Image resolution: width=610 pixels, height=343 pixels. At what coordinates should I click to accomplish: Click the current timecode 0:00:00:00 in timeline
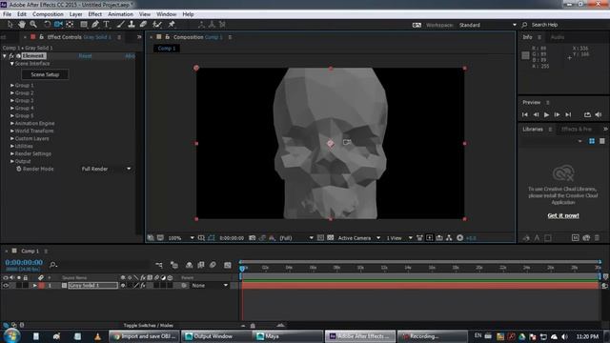[x=24, y=263]
